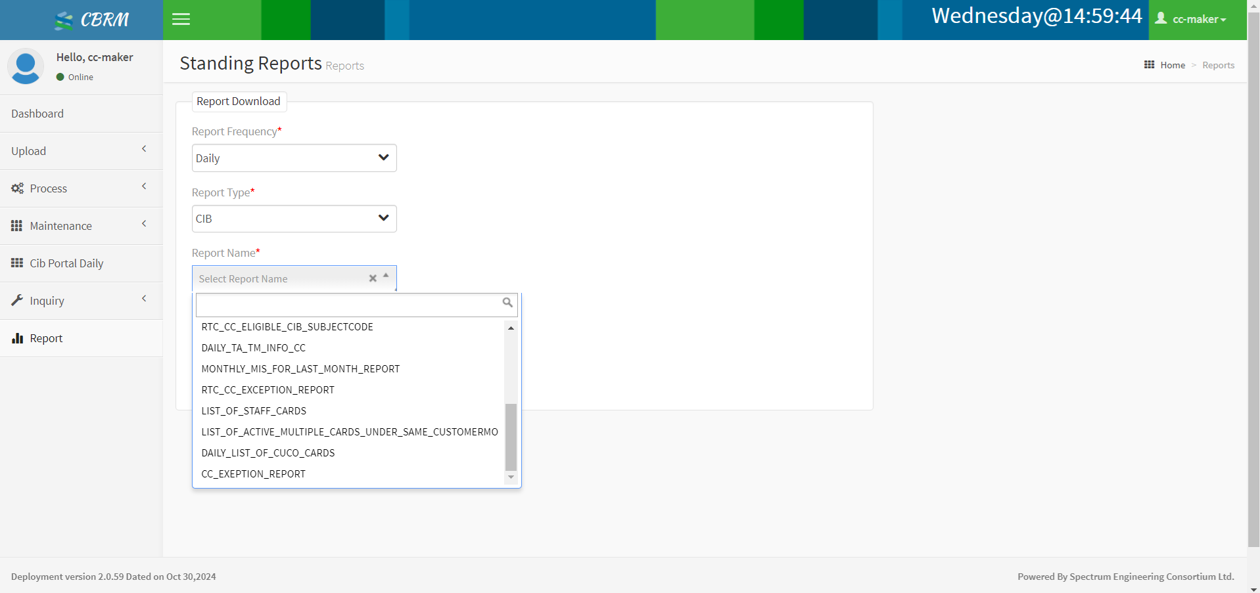Select LIST_OF_STAFF_CARDS option
Image resolution: width=1260 pixels, height=593 pixels.
(350, 411)
